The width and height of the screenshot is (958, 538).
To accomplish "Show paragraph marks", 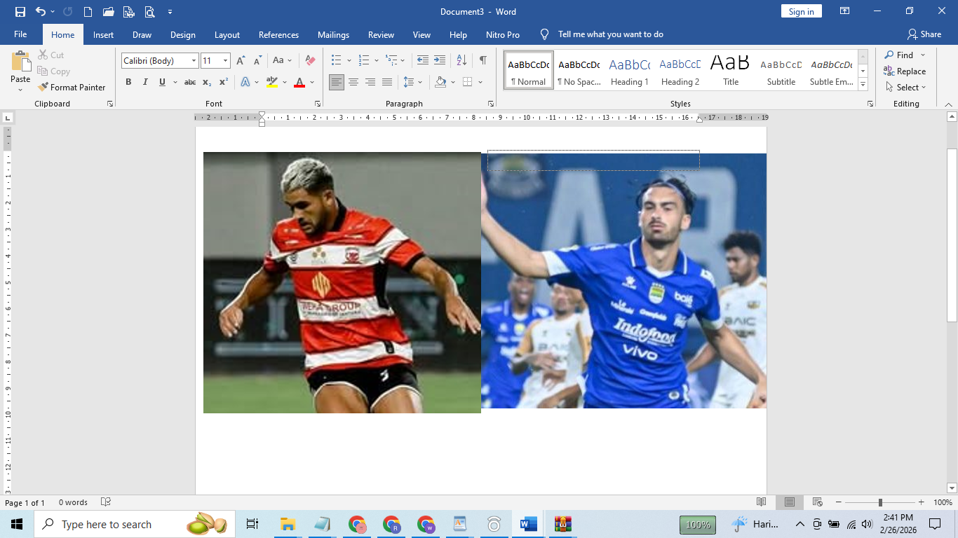I will click(x=483, y=60).
